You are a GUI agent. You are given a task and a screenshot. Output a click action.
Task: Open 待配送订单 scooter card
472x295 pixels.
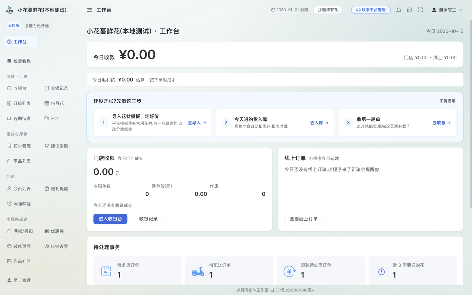tap(229, 271)
